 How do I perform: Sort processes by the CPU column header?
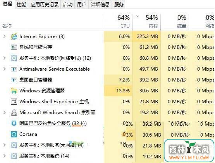[x=118, y=22]
